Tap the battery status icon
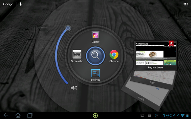Screen dimensions: 191x119 (187, 115)
